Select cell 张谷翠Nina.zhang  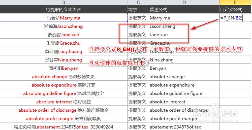[64, 60]
